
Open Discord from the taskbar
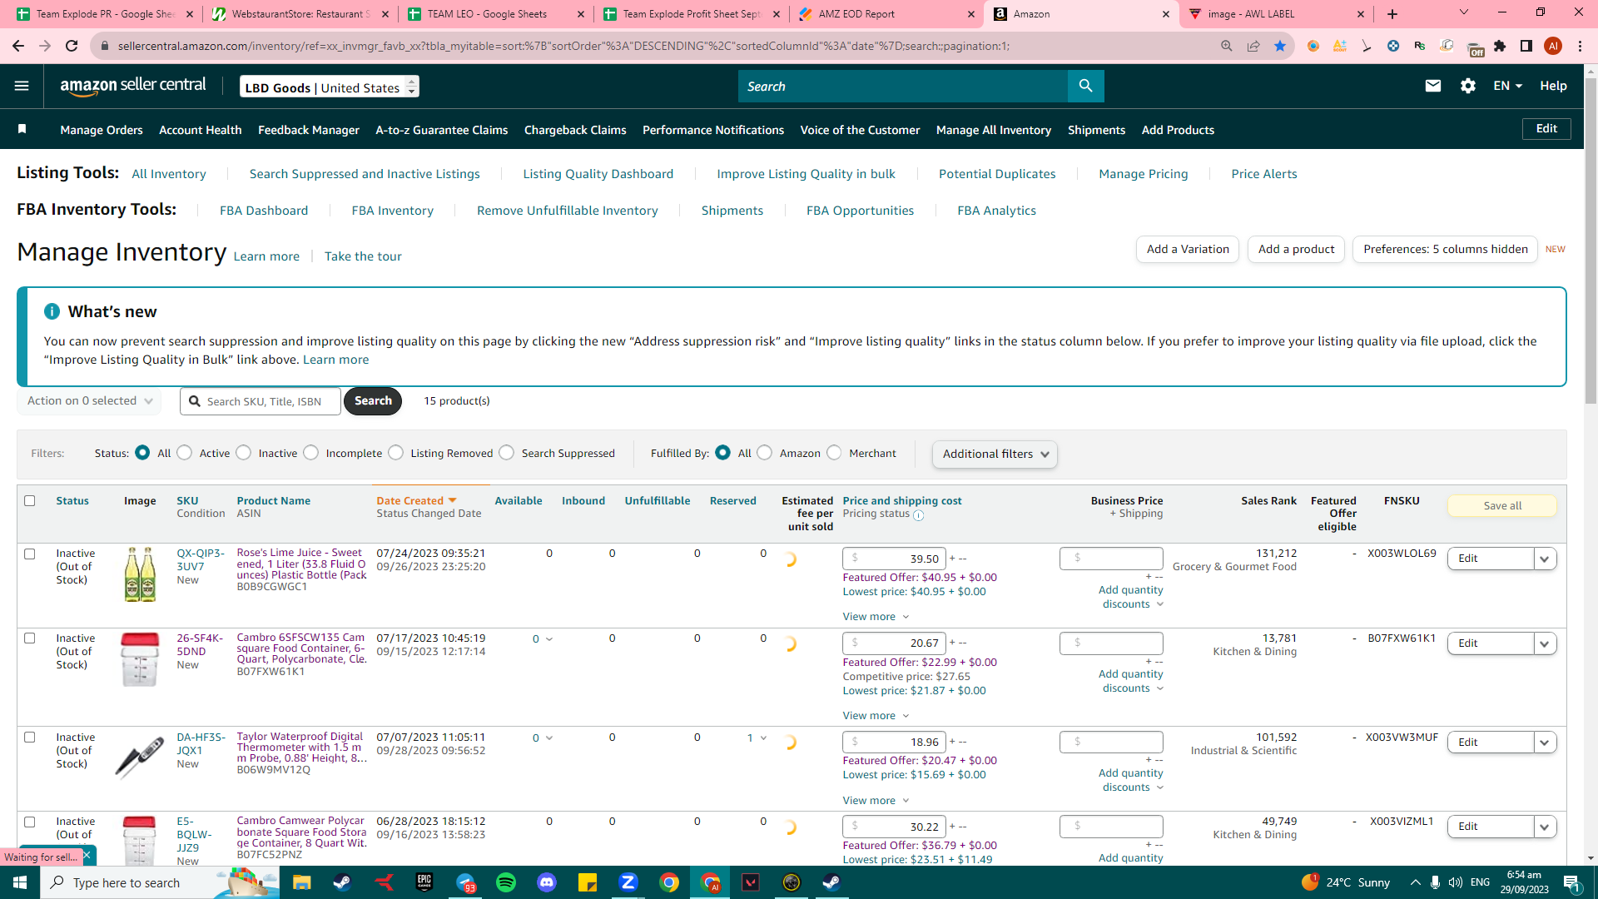click(x=547, y=882)
